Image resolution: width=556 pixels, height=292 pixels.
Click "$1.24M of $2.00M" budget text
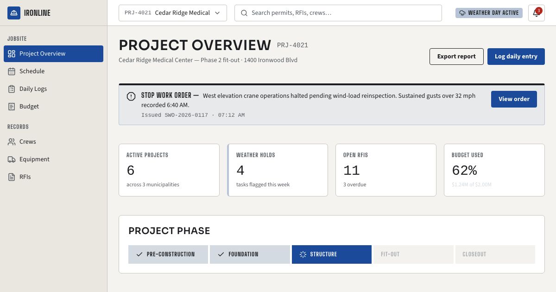coord(472,184)
